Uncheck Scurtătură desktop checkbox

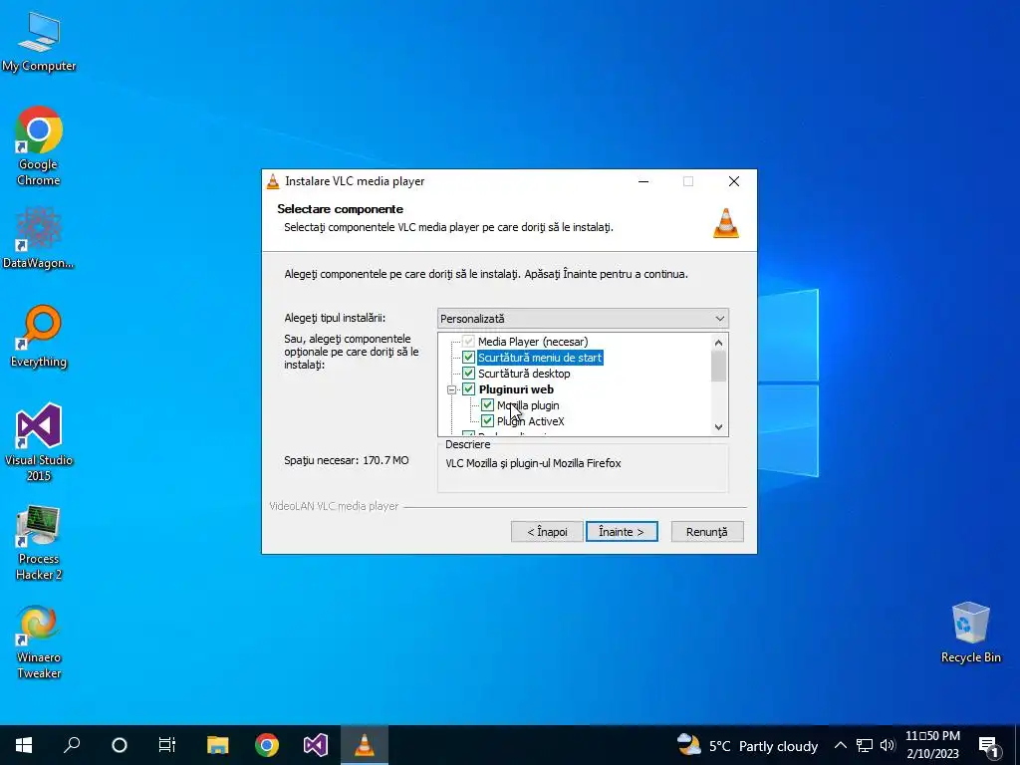pyautogui.click(x=468, y=374)
